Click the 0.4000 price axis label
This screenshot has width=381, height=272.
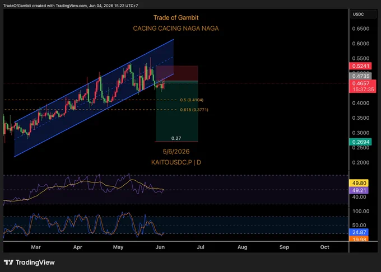[361, 103]
